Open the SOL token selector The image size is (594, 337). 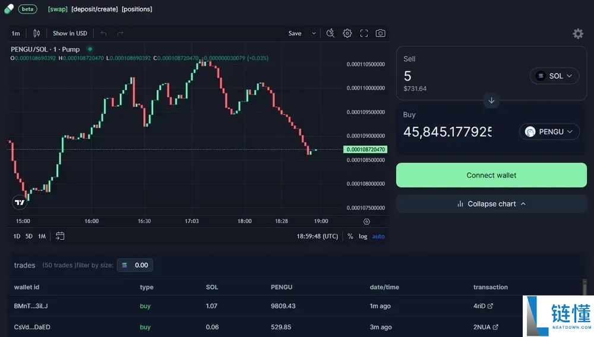point(554,76)
